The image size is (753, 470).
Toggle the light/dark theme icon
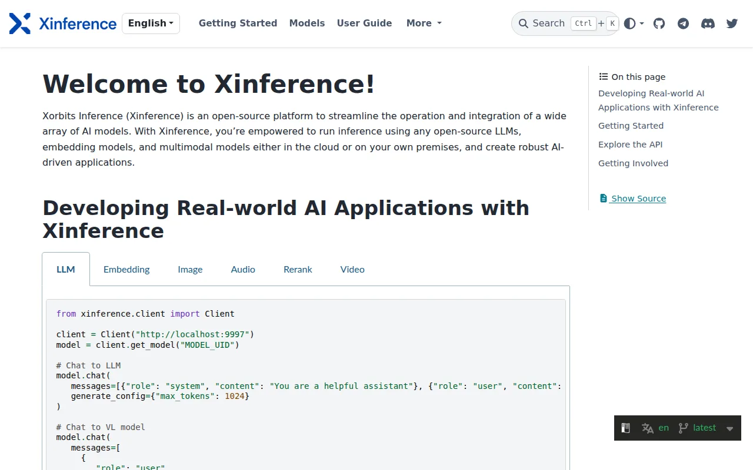point(629,23)
